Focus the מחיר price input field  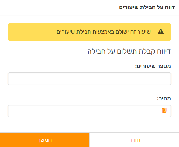point(89,111)
